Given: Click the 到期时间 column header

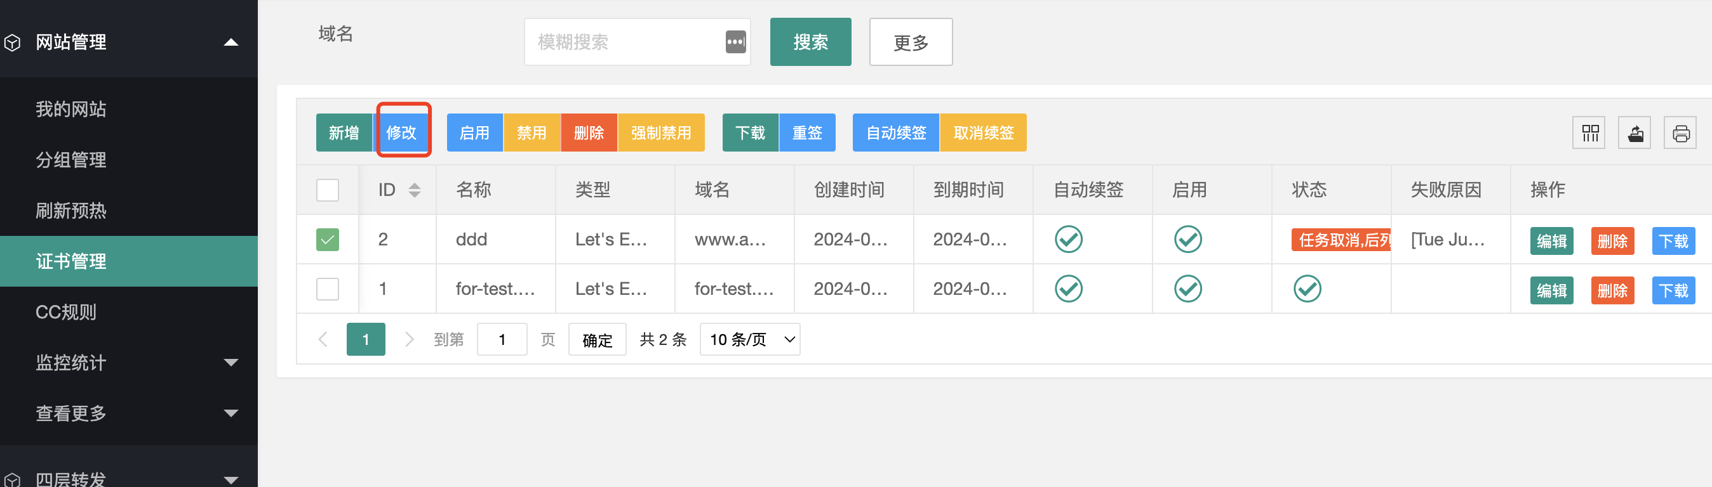Looking at the screenshot, I should pos(968,190).
